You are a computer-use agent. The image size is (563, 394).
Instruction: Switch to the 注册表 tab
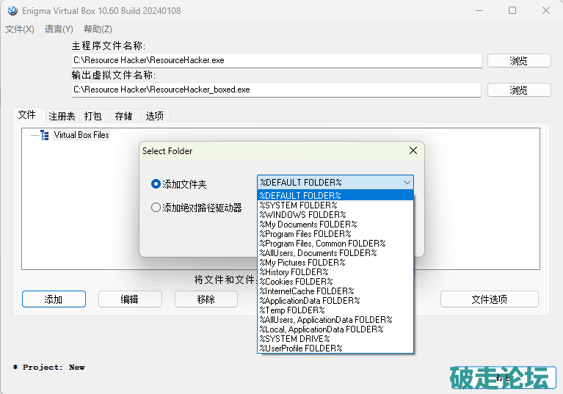coord(62,116)
